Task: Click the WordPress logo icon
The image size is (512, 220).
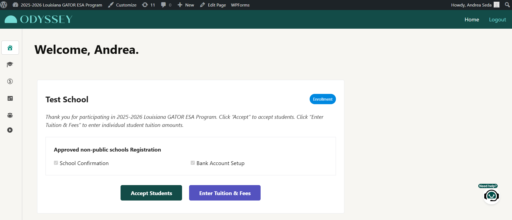Action: (x=4, y=5)
